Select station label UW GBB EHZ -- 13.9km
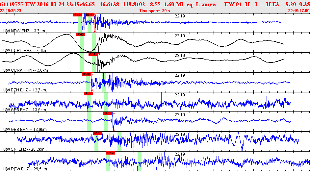Image resolution: width=310 pixels, height=171 pixels. point(24,110)
